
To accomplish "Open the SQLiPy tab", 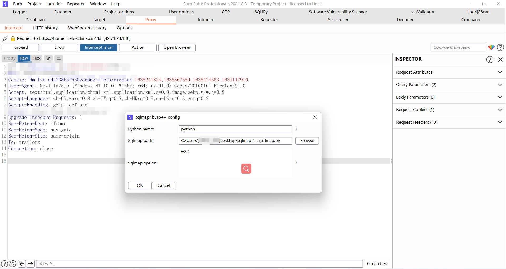I will (x=261, y=12).
